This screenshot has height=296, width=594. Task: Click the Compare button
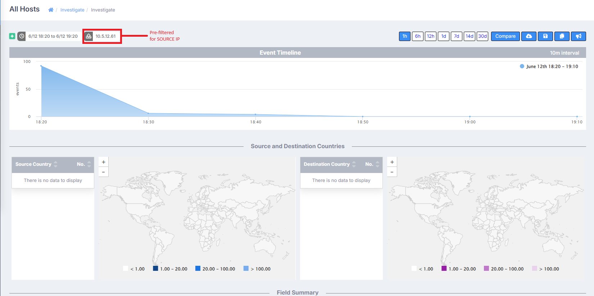[505, 36]
